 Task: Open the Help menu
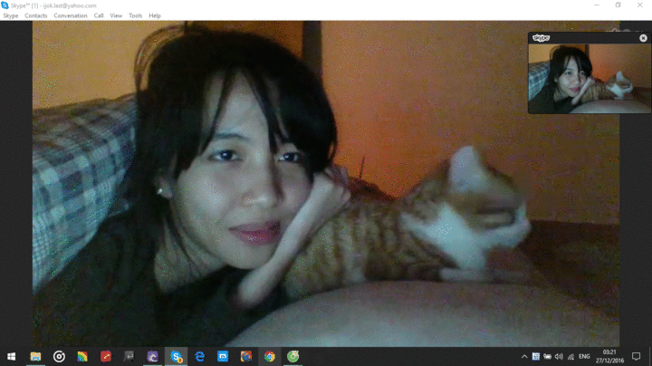(x=155, y=15)
